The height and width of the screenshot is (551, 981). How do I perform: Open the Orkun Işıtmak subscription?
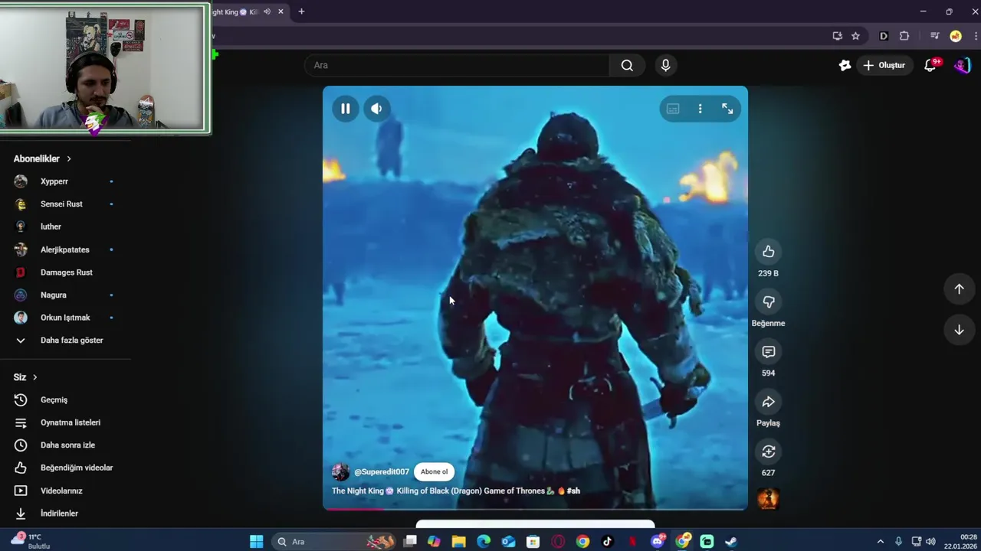tap(65, 318)
